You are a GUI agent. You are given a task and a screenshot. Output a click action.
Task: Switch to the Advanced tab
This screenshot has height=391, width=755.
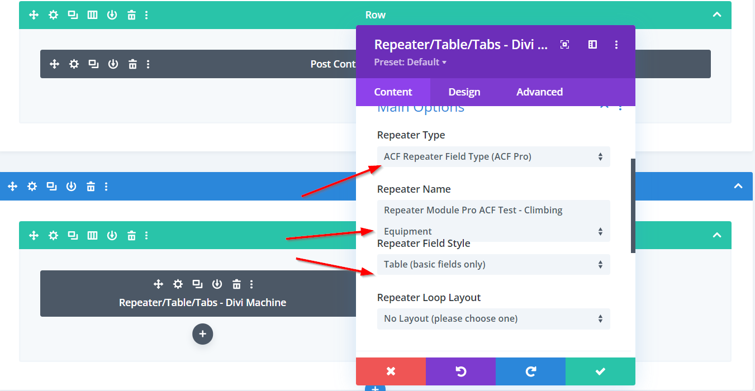coord(539,92)
